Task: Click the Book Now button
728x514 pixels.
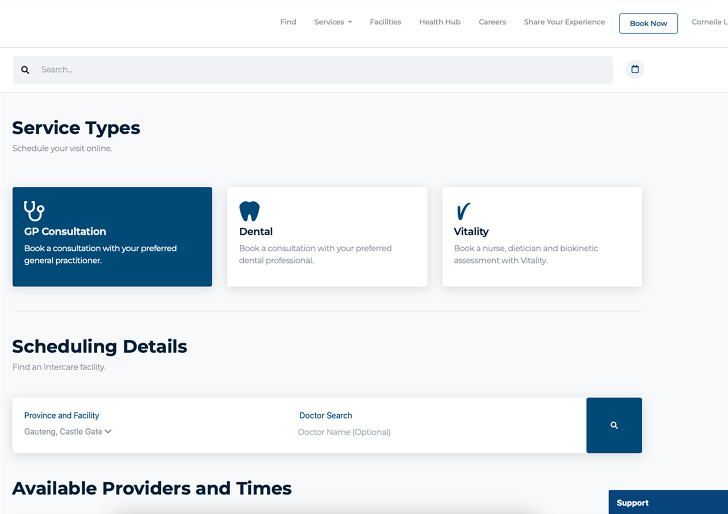Action: point(648,23)
